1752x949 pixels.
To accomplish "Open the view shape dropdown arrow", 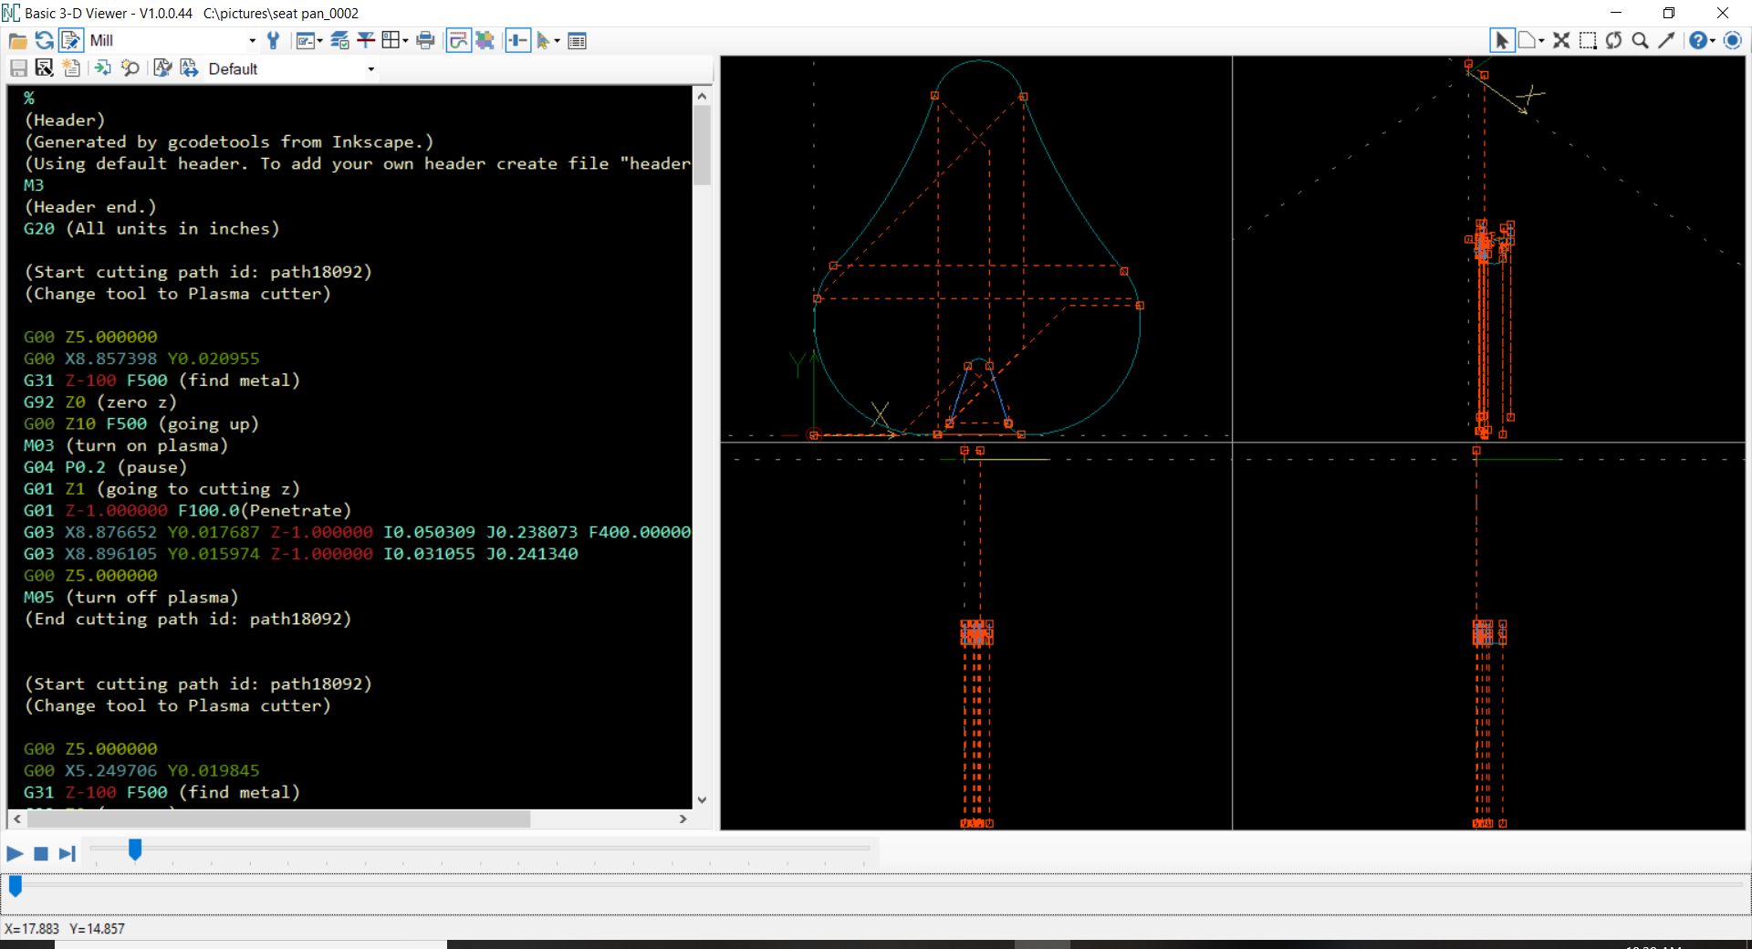I will pos(1541,41).
